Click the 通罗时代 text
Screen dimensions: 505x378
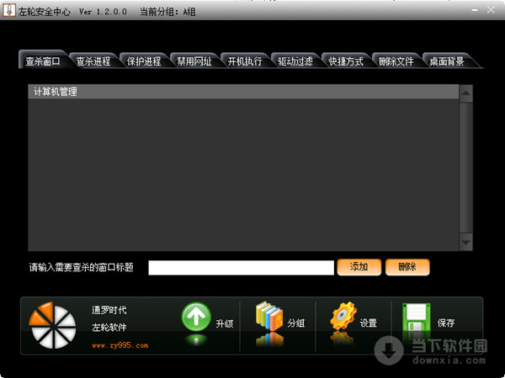tap(109, 310)
